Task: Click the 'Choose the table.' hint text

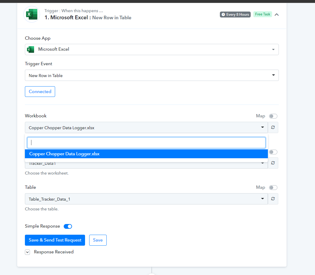Action: coord(41,209)
